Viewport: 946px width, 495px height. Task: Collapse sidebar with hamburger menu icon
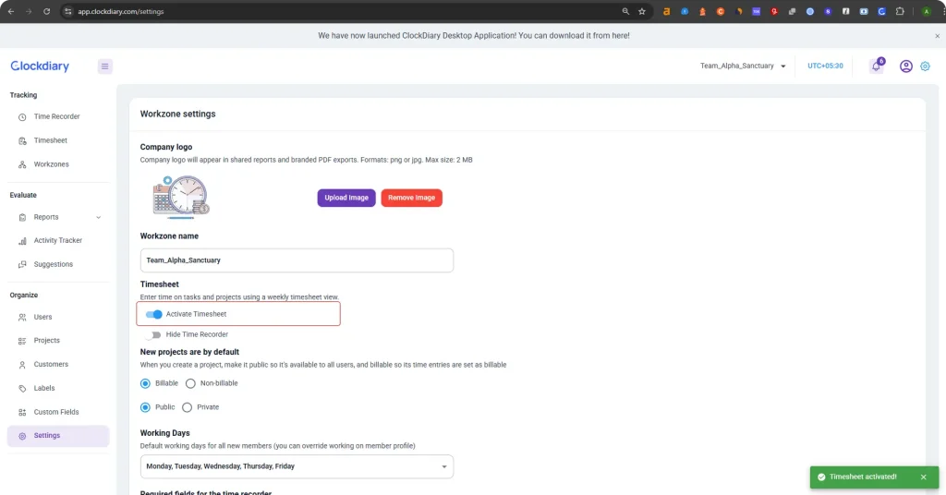tap(105, 66)
